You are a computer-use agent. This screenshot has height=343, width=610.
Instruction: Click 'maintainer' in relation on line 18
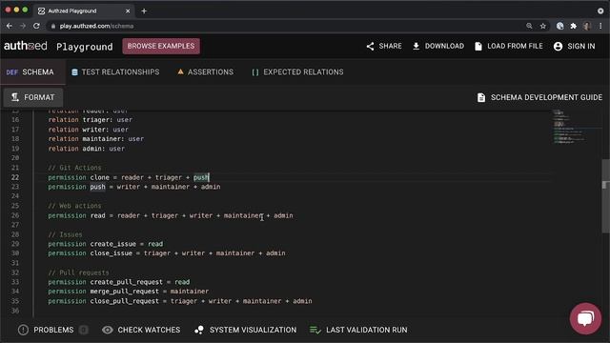(102, 139)
